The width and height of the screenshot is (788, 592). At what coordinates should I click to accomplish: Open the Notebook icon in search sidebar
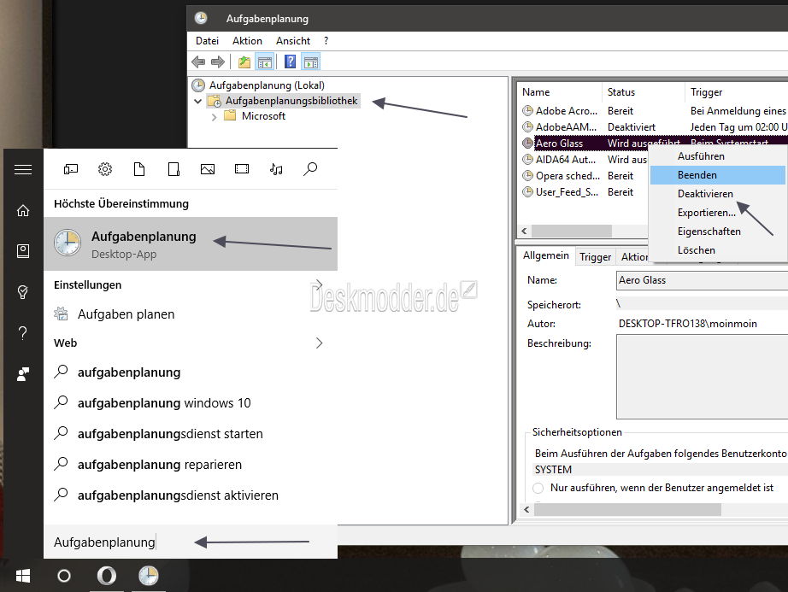point(23,251)
